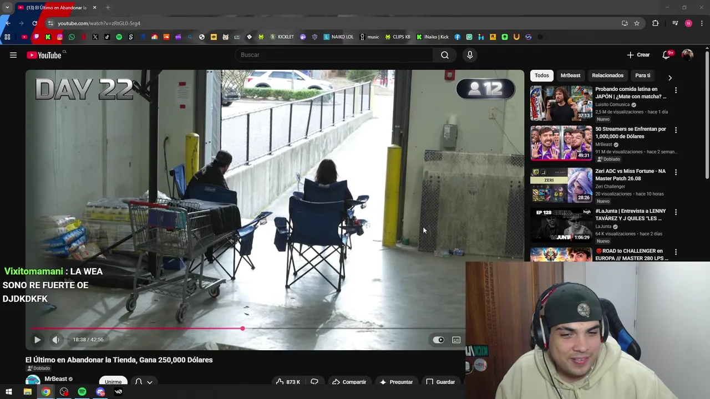
Task: Click the install app icon in address bar
Action: tap(625, 23)
